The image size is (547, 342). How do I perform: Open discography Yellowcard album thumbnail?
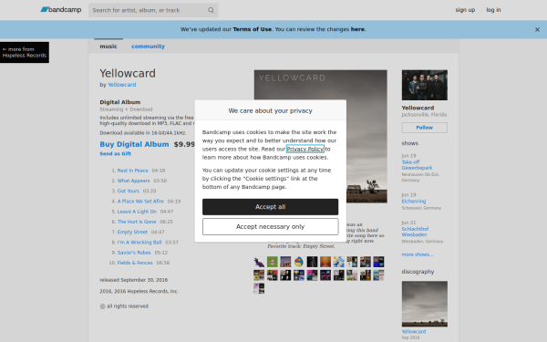pyautogui.click(x=425, y=304)
